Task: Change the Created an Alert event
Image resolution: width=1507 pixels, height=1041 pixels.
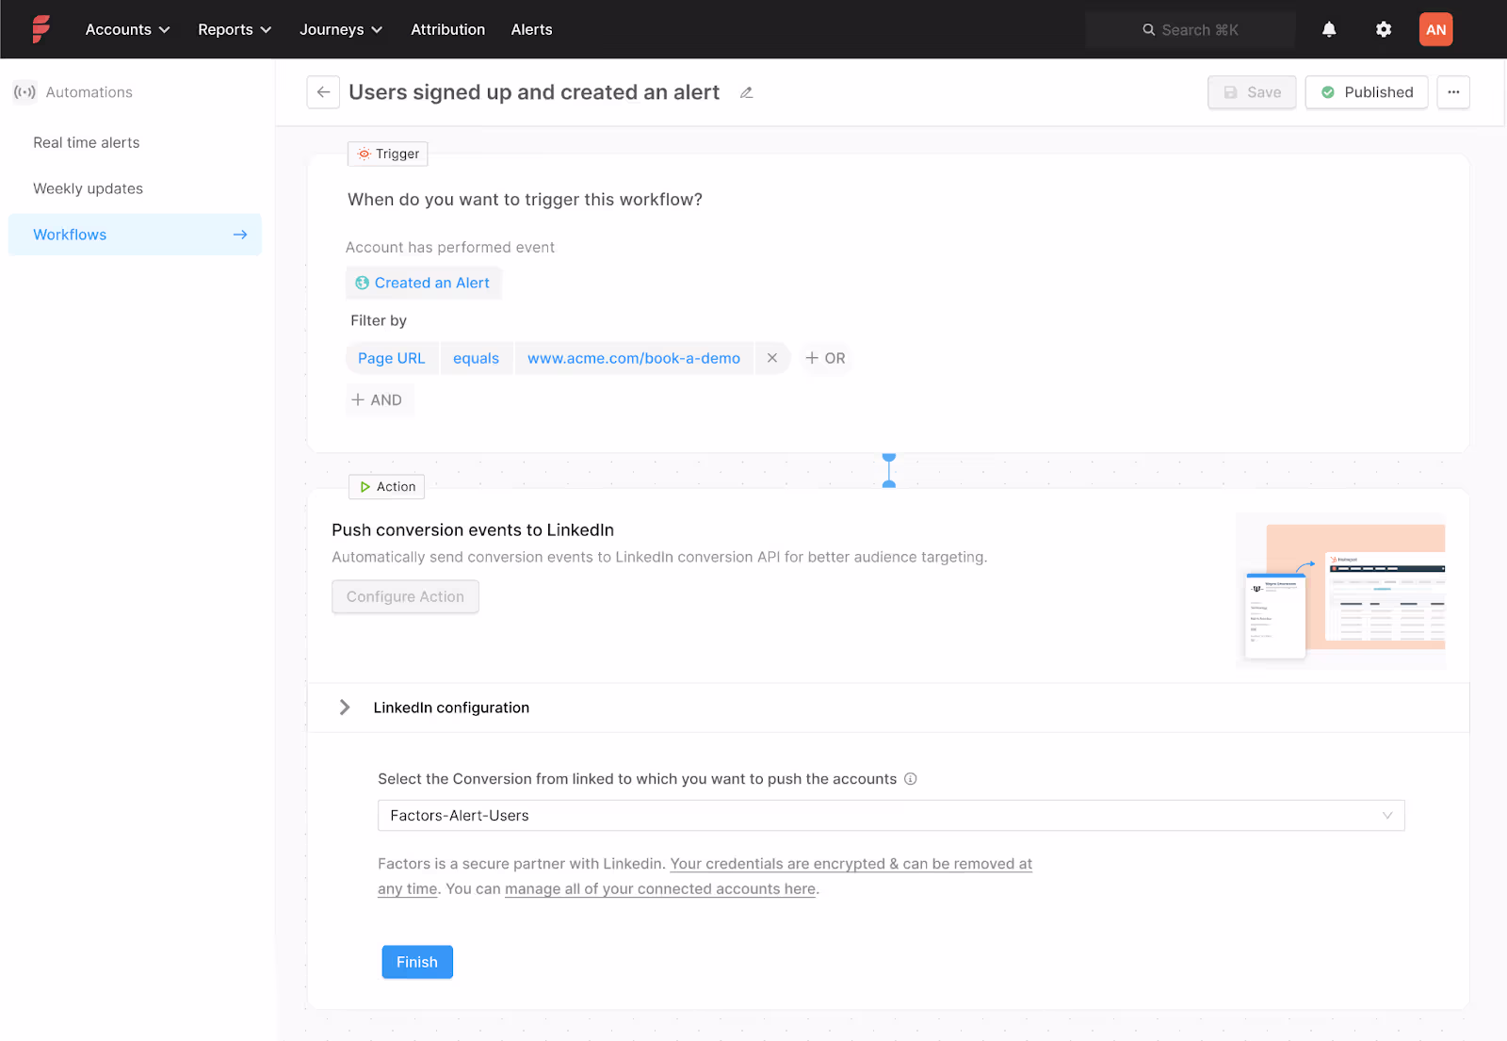Action: click(423, 283)
